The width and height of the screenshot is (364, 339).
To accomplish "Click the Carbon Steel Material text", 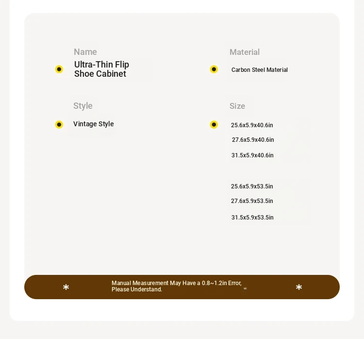I will (x=260, y=70).
